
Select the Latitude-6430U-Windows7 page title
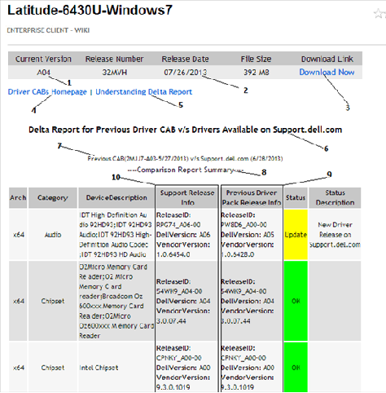pyautogui.click(x=90, y=11)
